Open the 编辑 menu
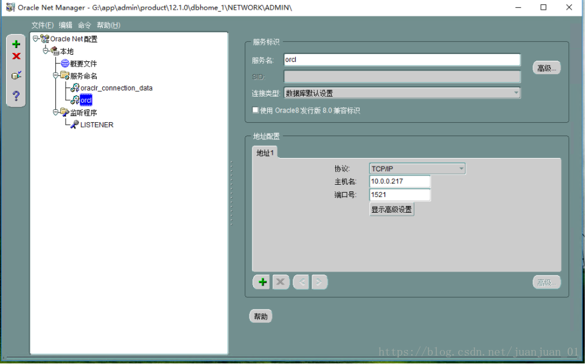The height and width of the screenshot is (364, 586). [x=65, y=25]
